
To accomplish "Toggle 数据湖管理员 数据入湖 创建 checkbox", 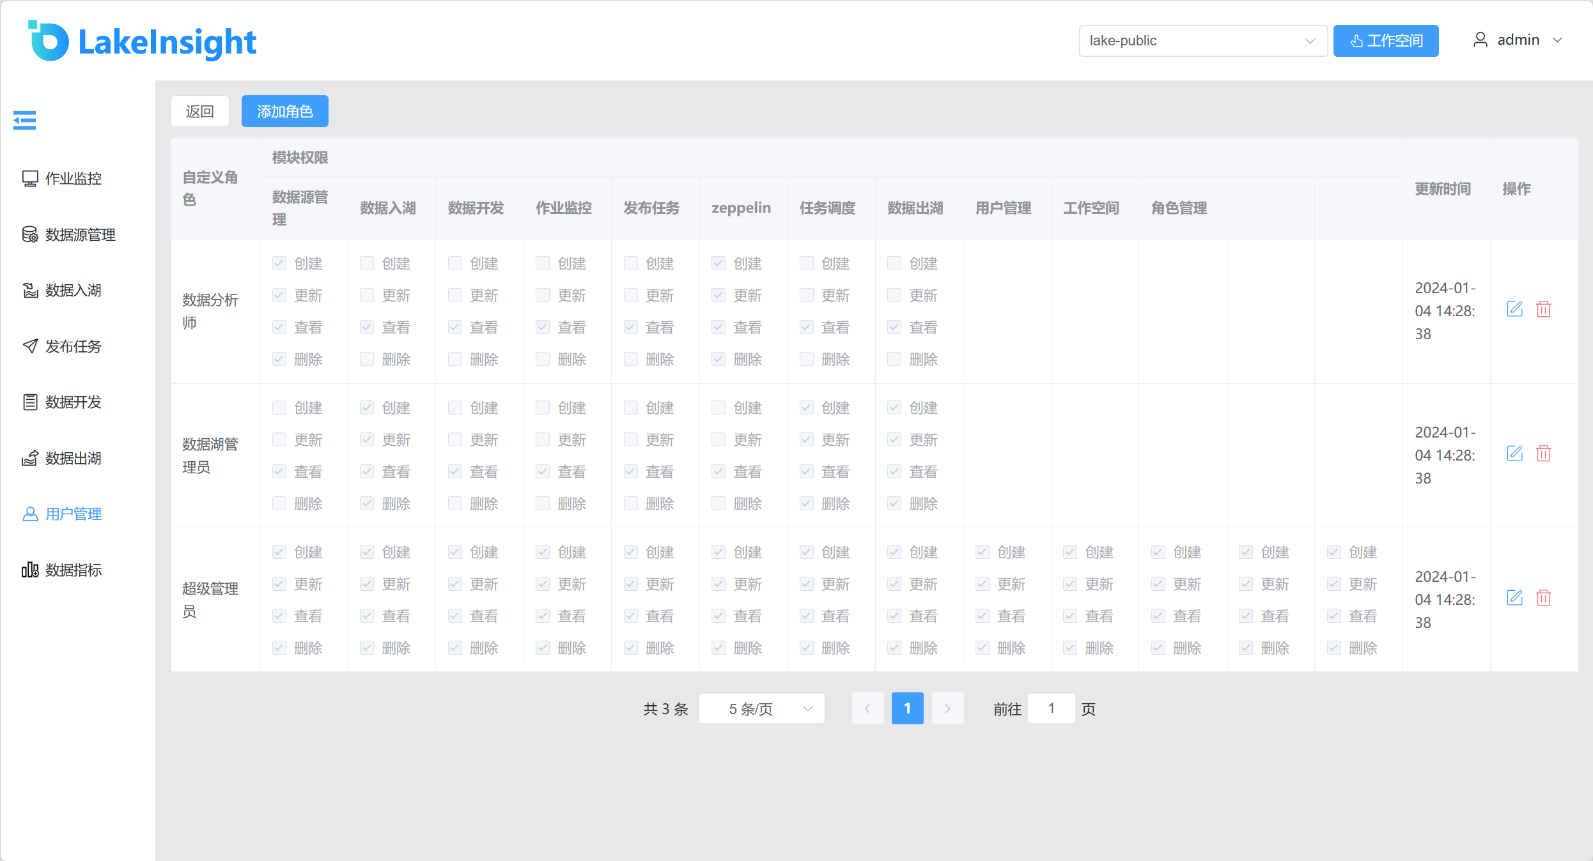I will tap(367, 408).
